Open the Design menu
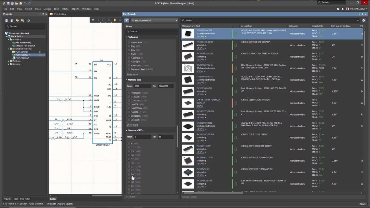Image resolution: width=370 pixels, height=208 pixels. pos(47,9)
